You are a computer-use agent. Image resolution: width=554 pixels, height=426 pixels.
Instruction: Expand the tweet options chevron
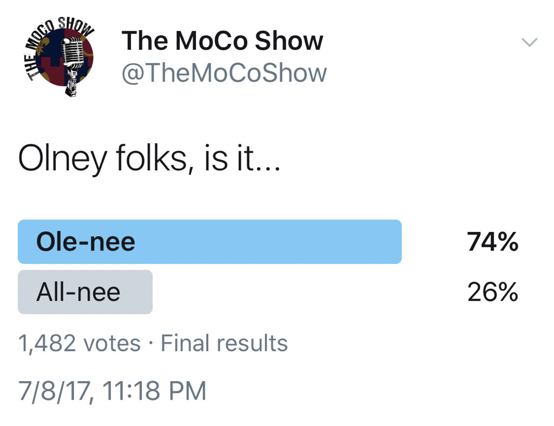tap(529, 42)
